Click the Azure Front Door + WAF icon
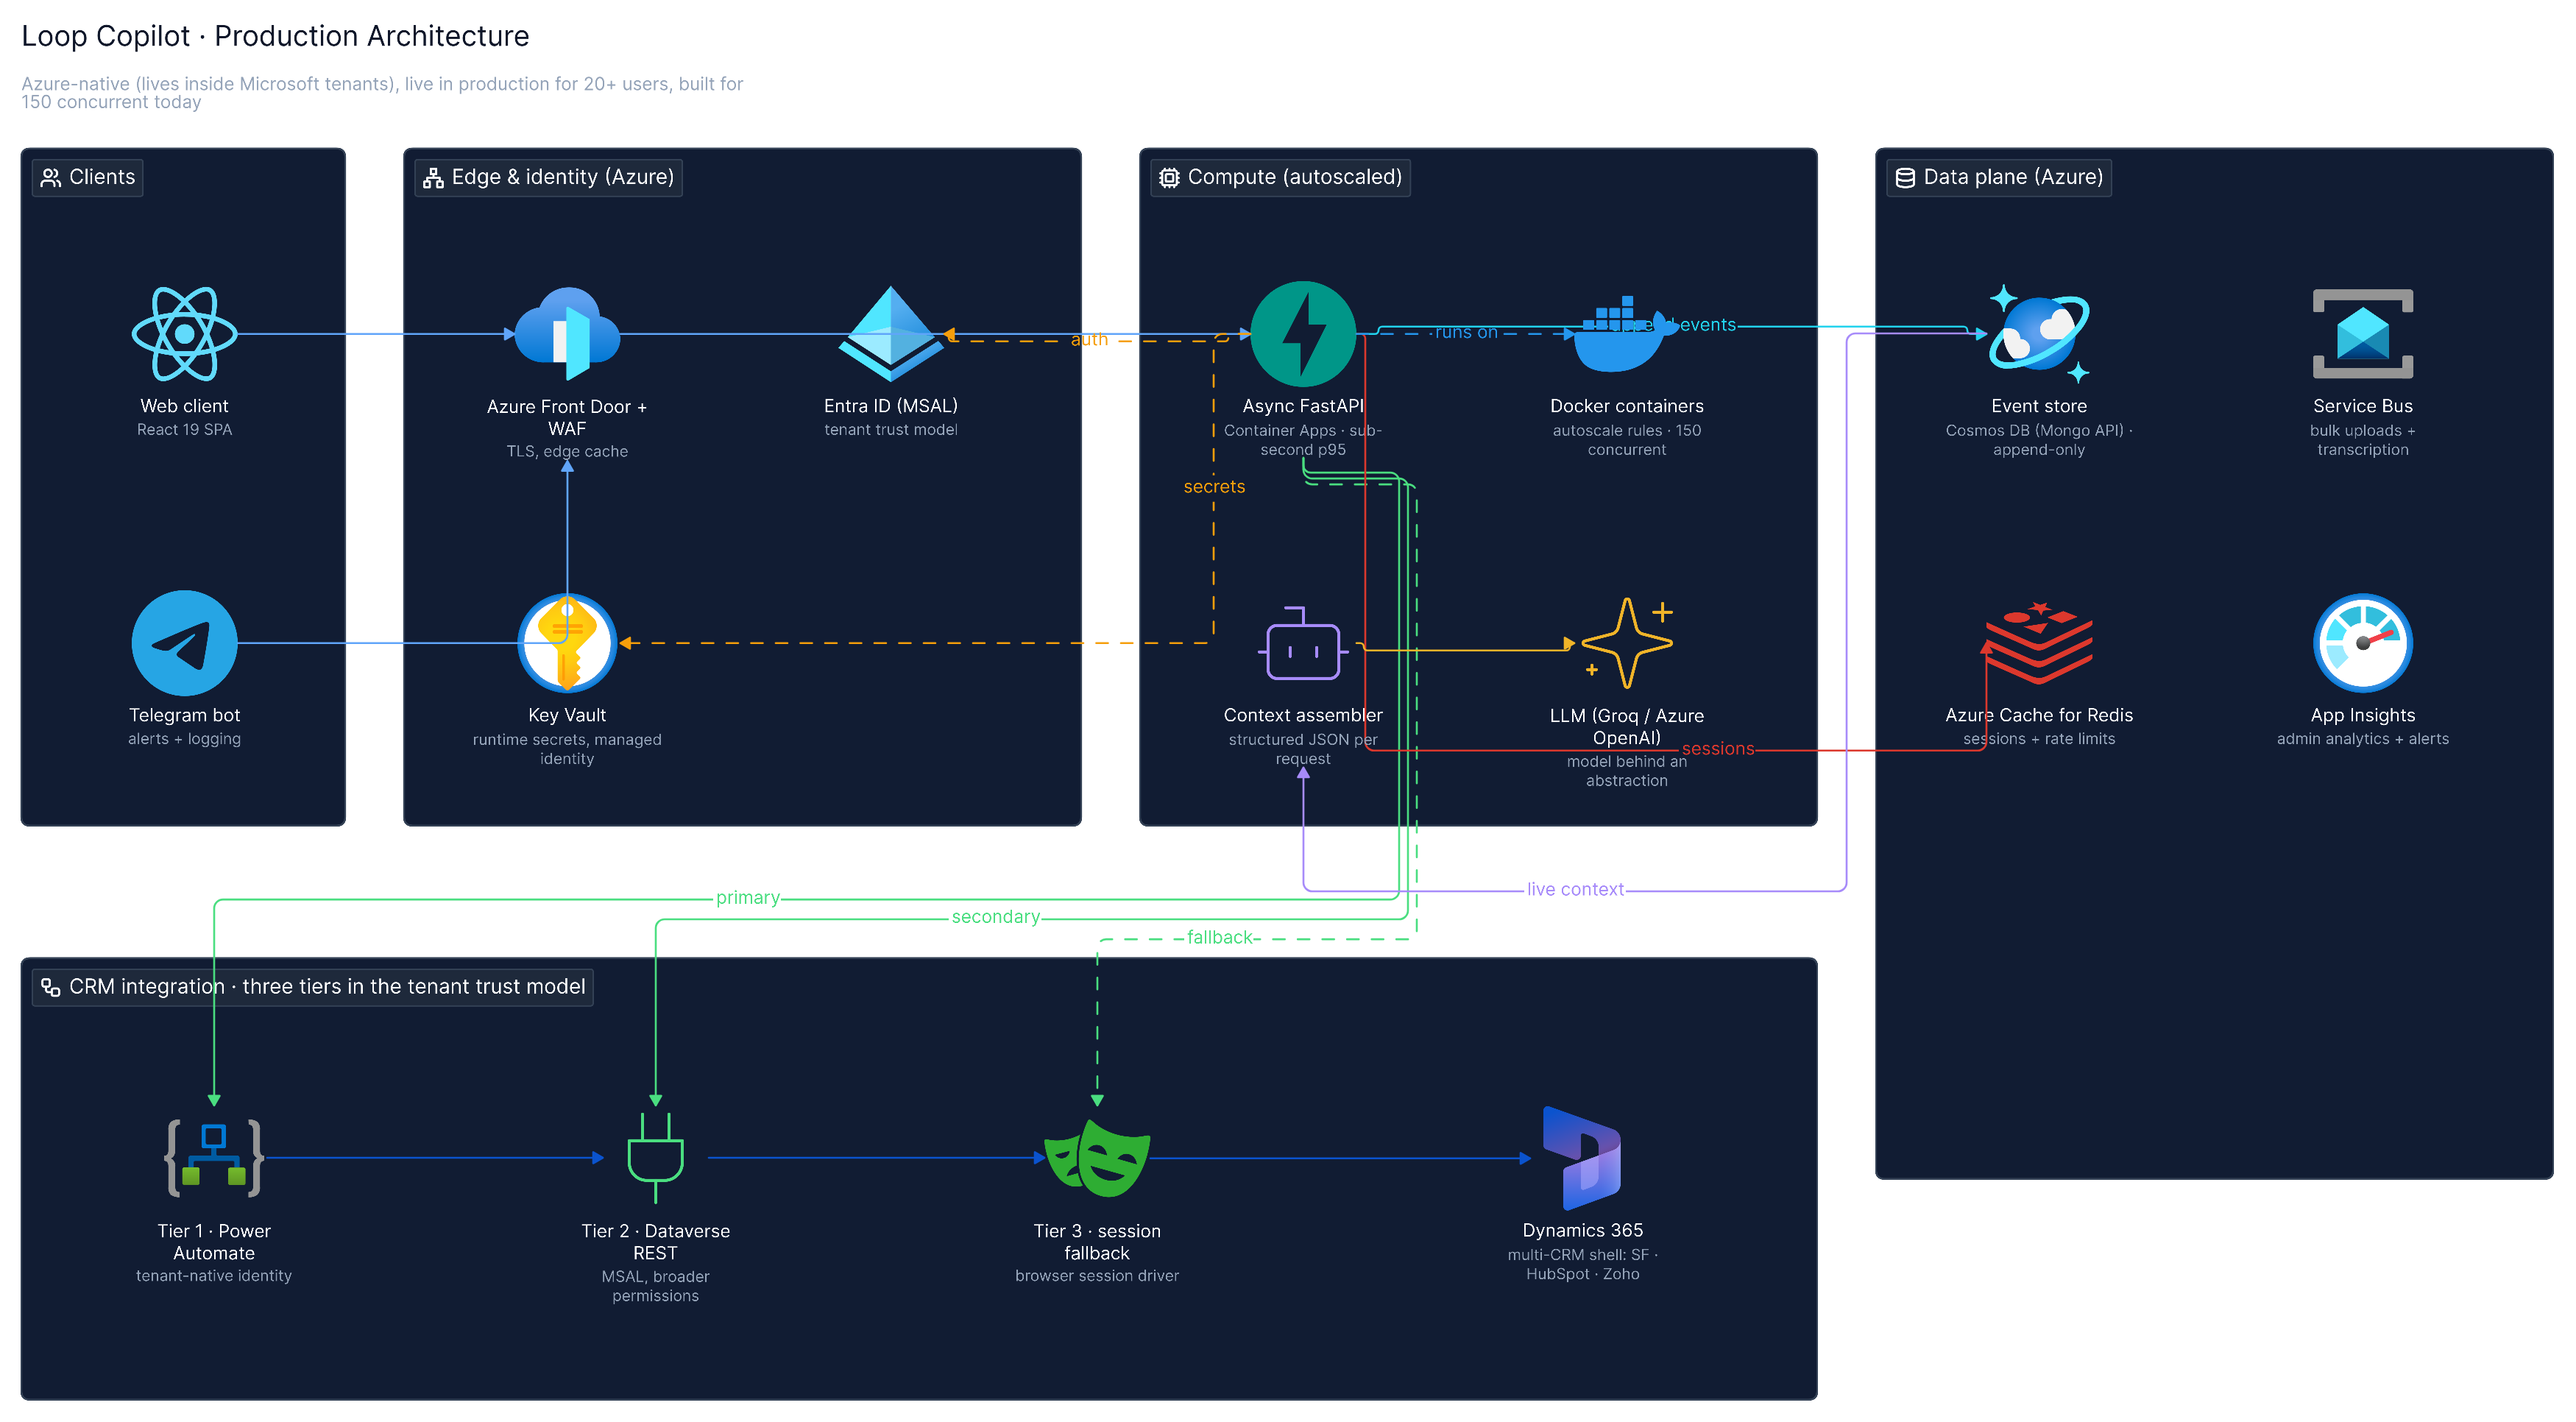The width and height of the screenshot is (2576, 1422). point(567,334)
